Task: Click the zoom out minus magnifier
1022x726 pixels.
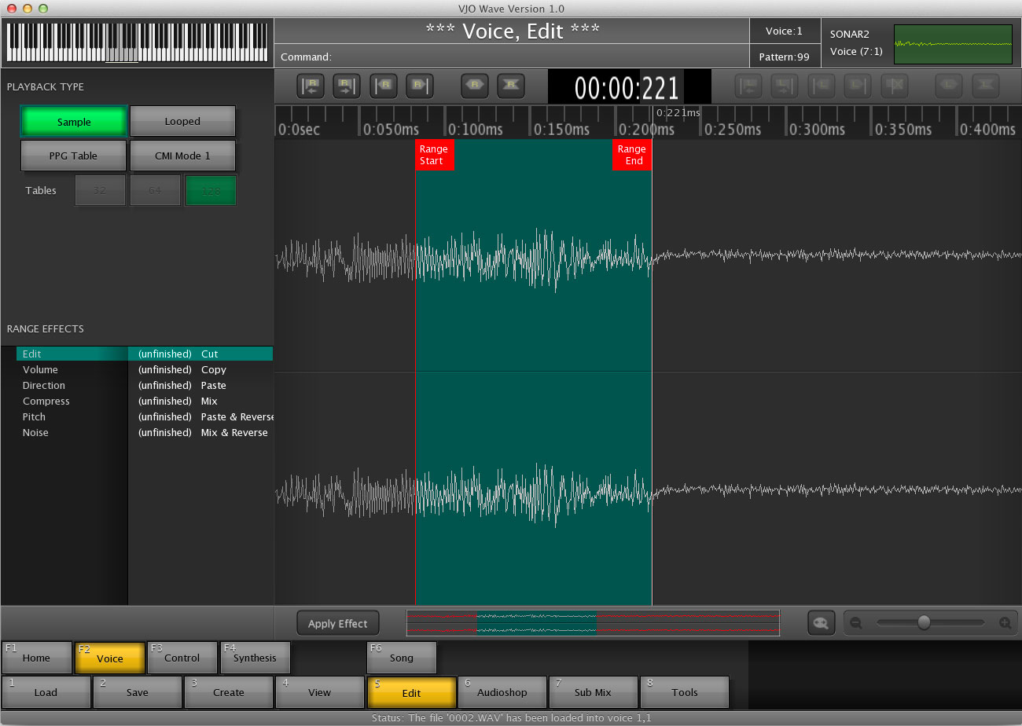Action: (857, 623)
